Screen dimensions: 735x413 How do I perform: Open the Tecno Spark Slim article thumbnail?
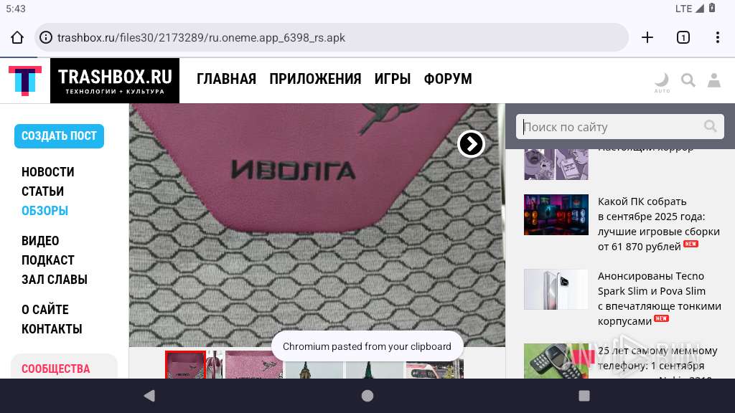556,289
